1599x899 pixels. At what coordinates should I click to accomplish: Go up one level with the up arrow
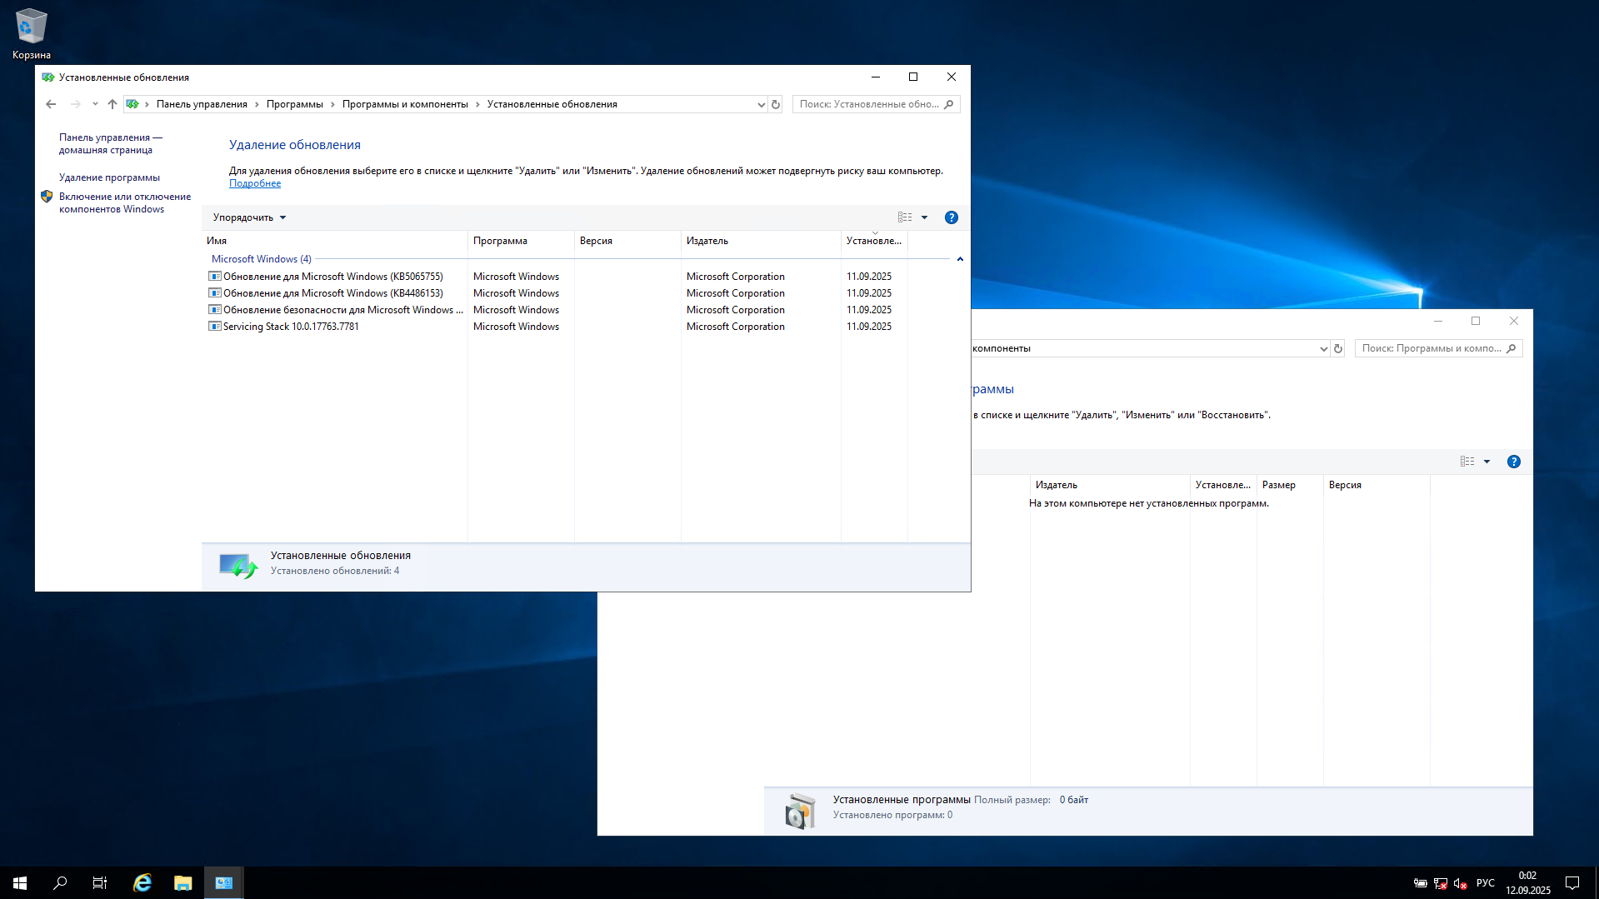click(112, 104)
